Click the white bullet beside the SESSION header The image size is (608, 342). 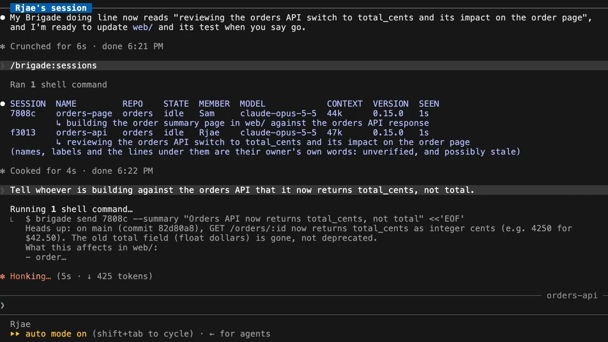pos(3,104)
